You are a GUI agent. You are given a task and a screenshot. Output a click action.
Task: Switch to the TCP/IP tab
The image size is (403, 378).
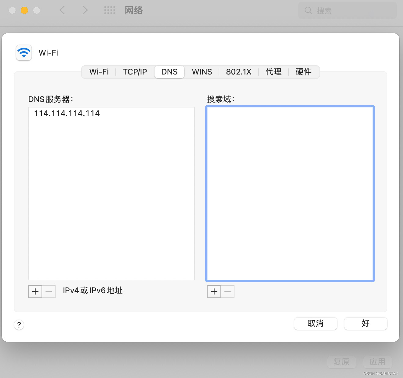[x=135, y=72]
